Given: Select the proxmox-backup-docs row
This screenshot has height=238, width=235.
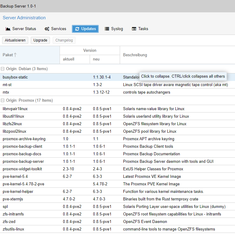Looking at the screenshot, I should pyautogui.click(x=117, y=154).
